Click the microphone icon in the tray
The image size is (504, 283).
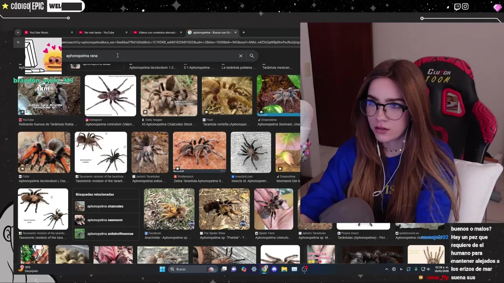click(x=416, y=269)
